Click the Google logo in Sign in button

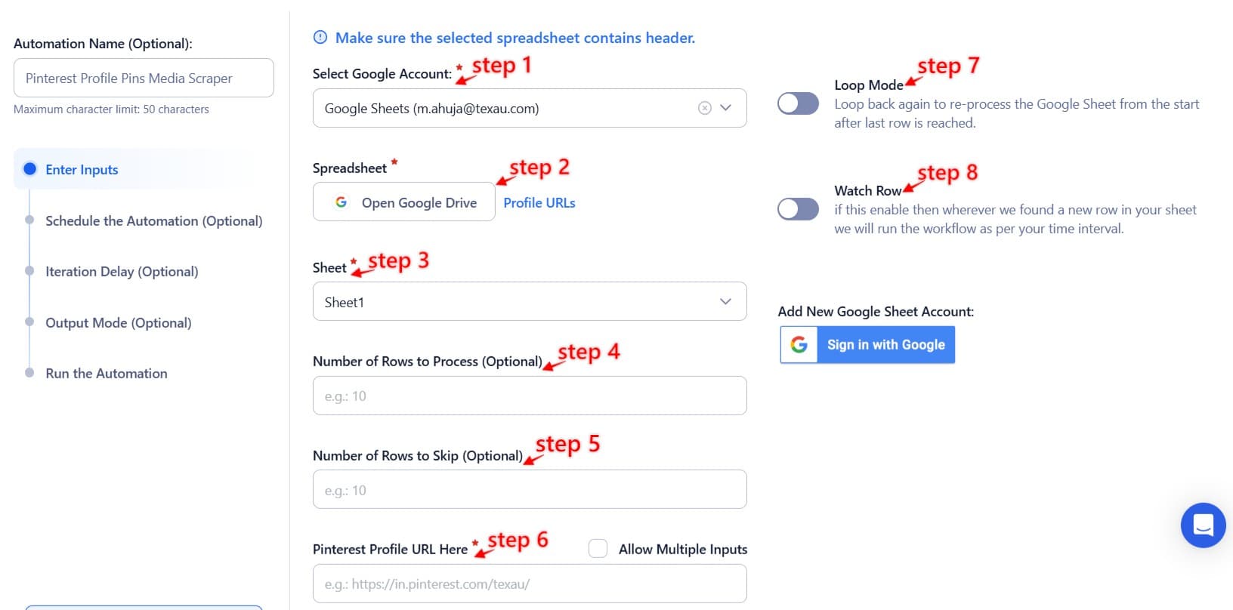coord(799,345)
